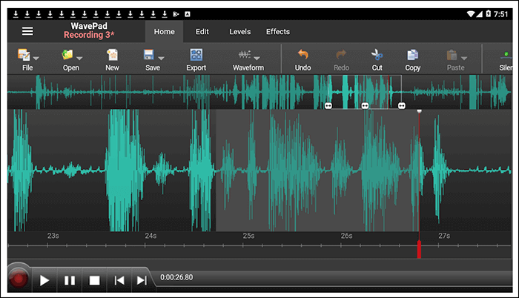Switch to the Effects tab
Image resolution: width=519 pixels, height=298 pixels.
tap(278, 31)
